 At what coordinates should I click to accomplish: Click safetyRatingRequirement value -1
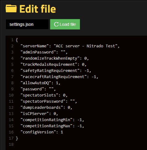pos(86,71)
